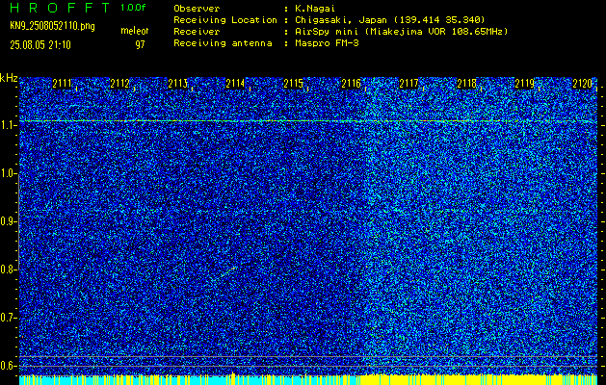Select the Chigasaki, Japan location value
The image size is (606, 385).
coord(390,19)
